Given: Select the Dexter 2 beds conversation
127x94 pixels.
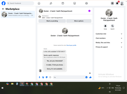Looking at the screenshot, I should pyautogui.click(x=18, y=14).
